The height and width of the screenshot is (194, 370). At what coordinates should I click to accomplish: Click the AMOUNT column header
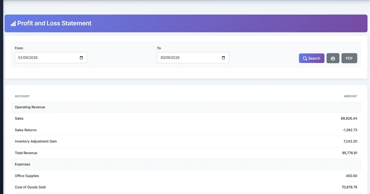click(350, 96)
